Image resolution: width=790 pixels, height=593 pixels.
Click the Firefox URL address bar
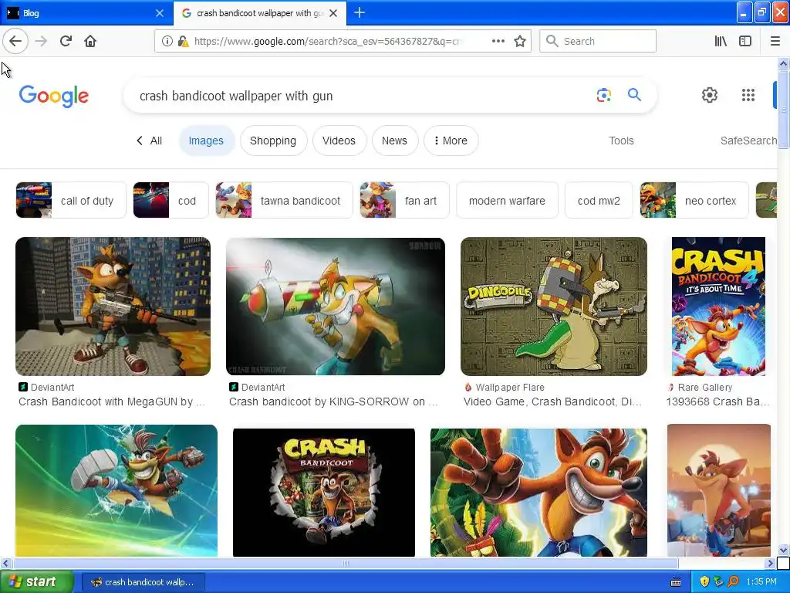click(327, 42)
